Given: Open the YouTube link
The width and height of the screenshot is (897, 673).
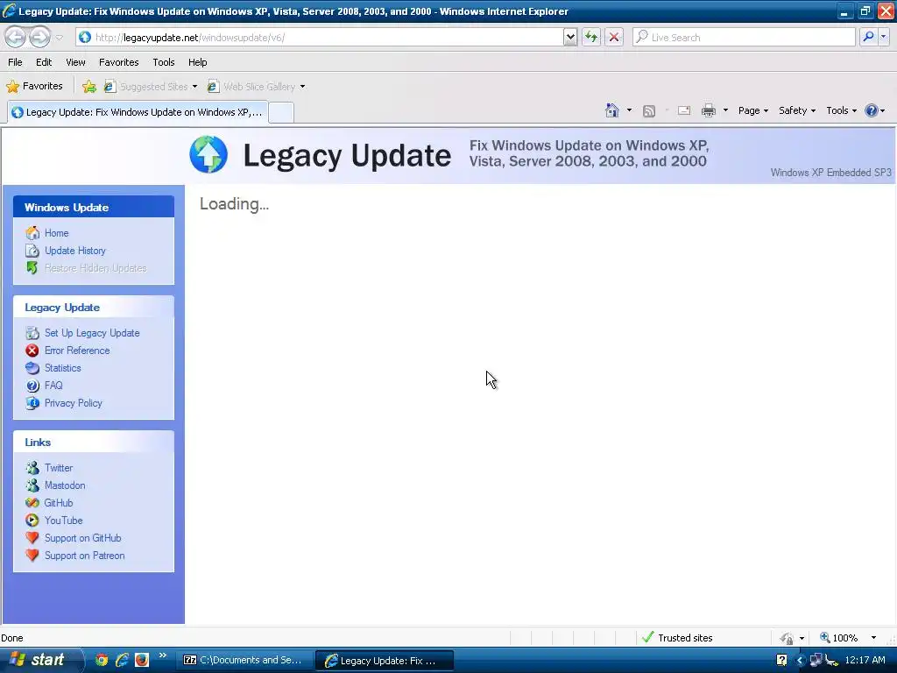Looking at the screenshot, I should (63, 521).
